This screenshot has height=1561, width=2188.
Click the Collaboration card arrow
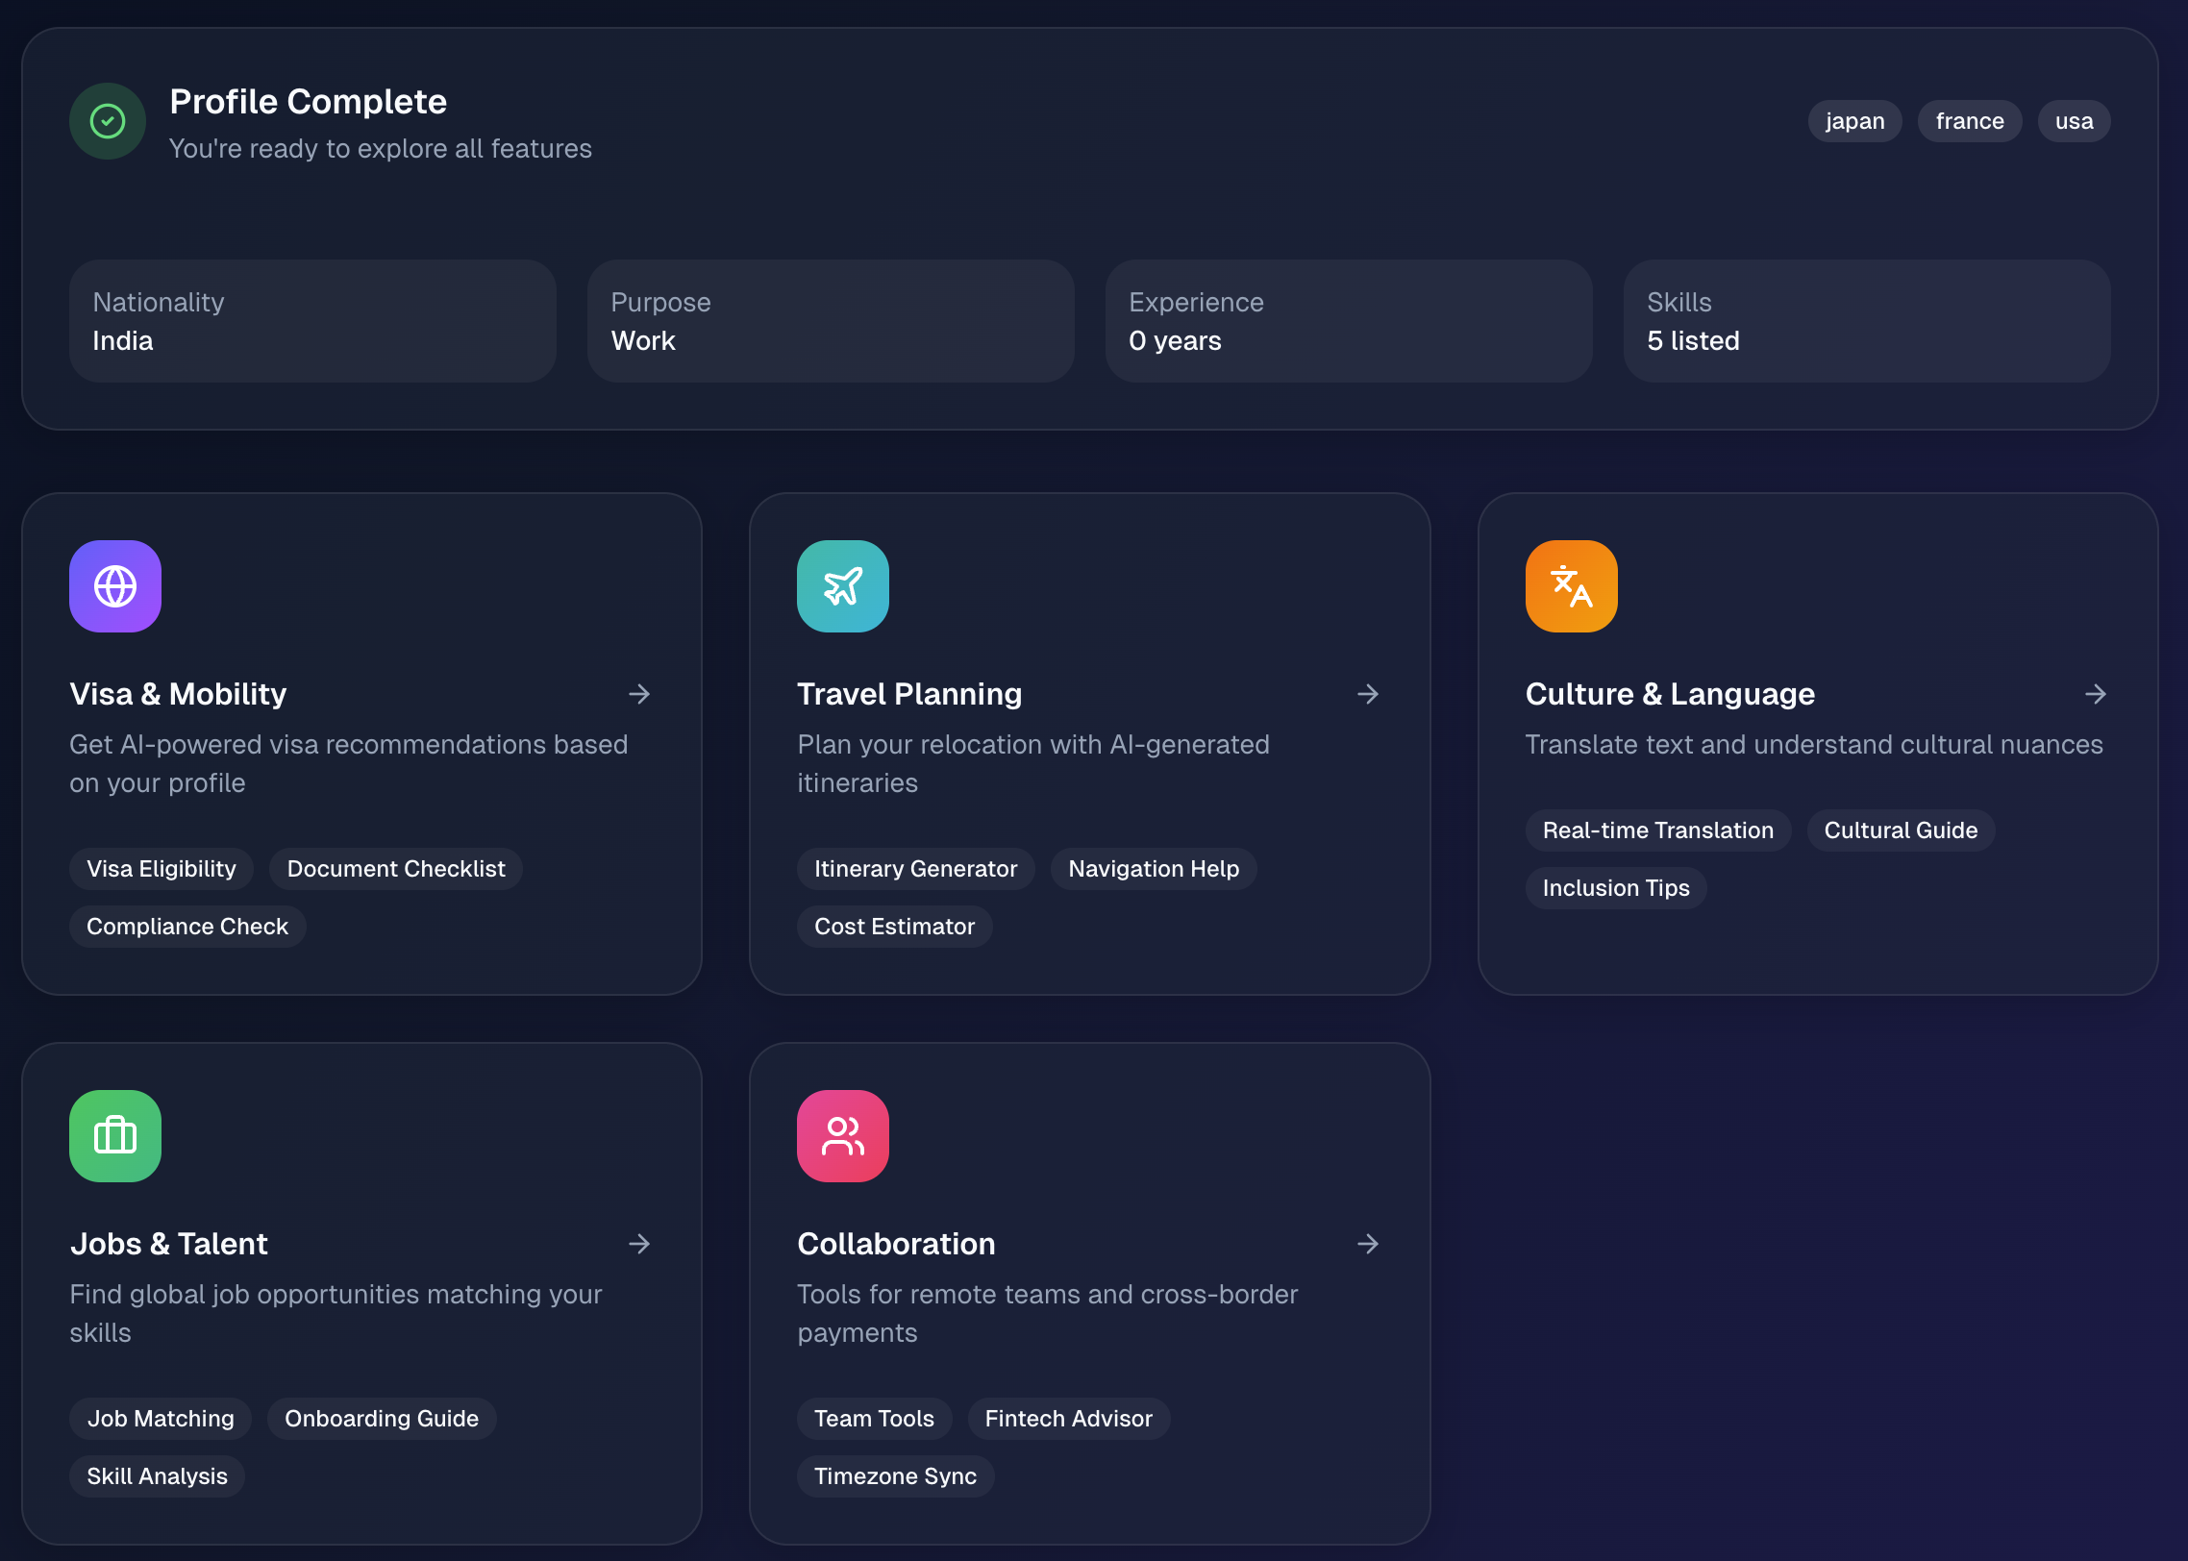click(1368, 1244)
